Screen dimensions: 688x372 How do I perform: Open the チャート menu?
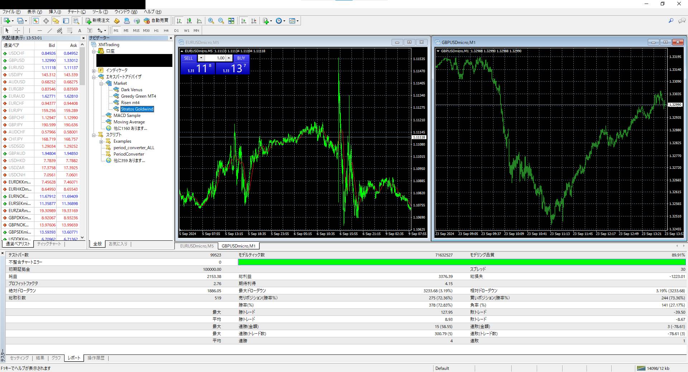point(77,12)
